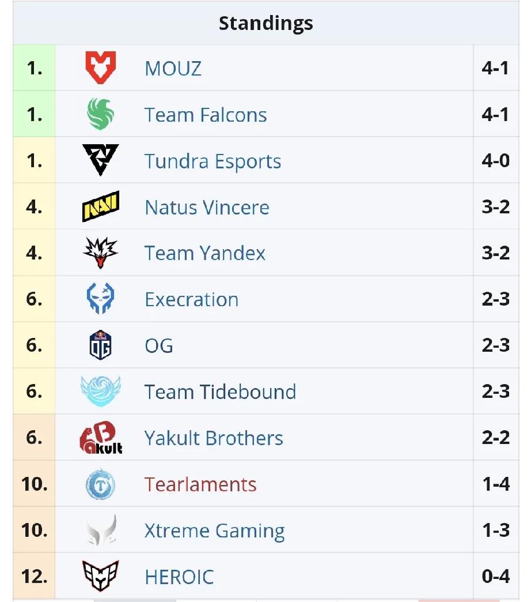Screen dimensions: 531x602
Task: Click the Team Falcons logo icon
Action: pos(100,114)
